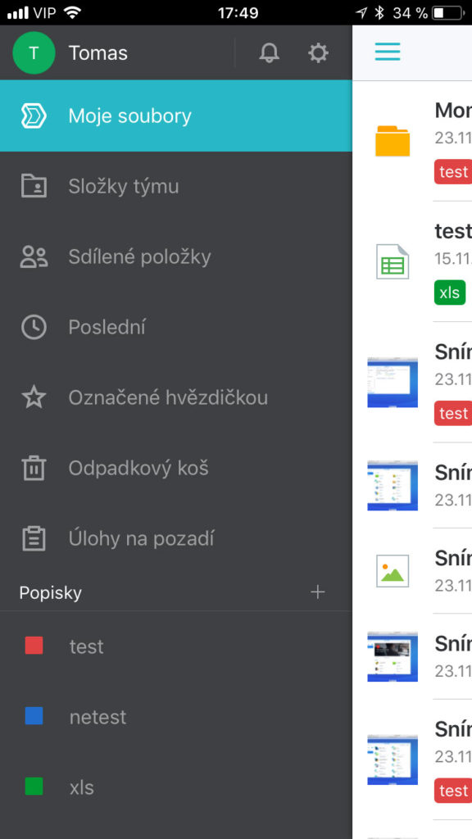The height and width of the screenshot is (839, 472).
Task: Tap Bluetooth icon in status bar
Action: [379, 13]
